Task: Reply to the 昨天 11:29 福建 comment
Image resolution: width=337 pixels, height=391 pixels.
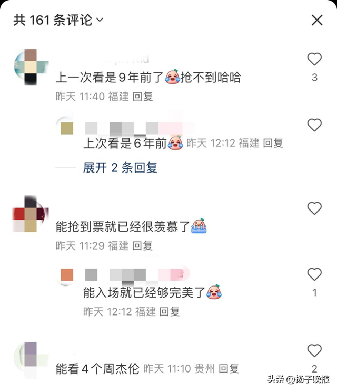Action: pyautogui.click(x=142, y=246)
